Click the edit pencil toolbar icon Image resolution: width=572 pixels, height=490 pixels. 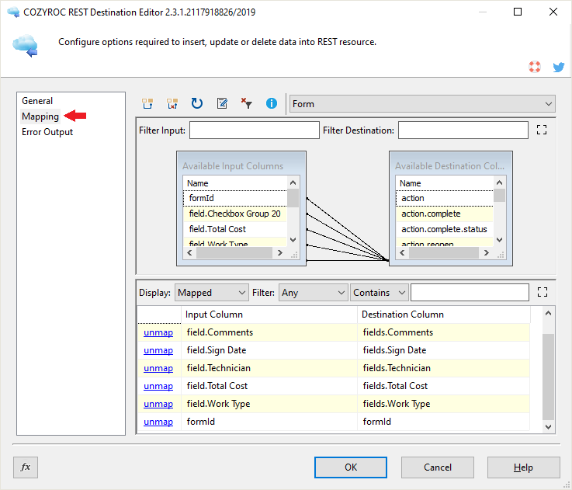pyautogui.click(x=222, y=104)
